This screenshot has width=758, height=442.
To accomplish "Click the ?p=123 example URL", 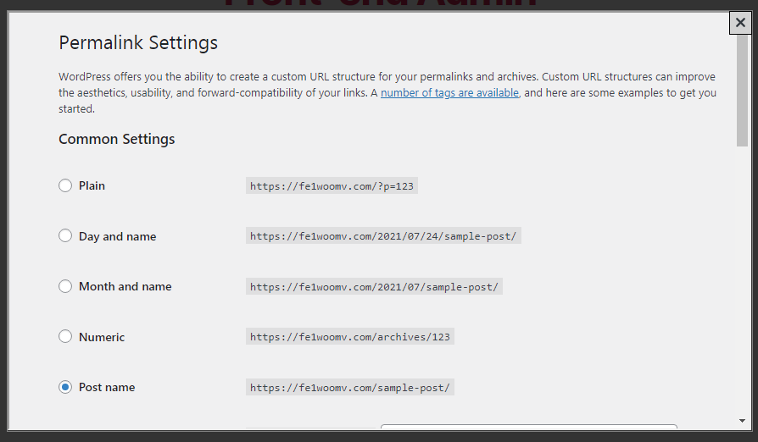I will pos(332,185).
